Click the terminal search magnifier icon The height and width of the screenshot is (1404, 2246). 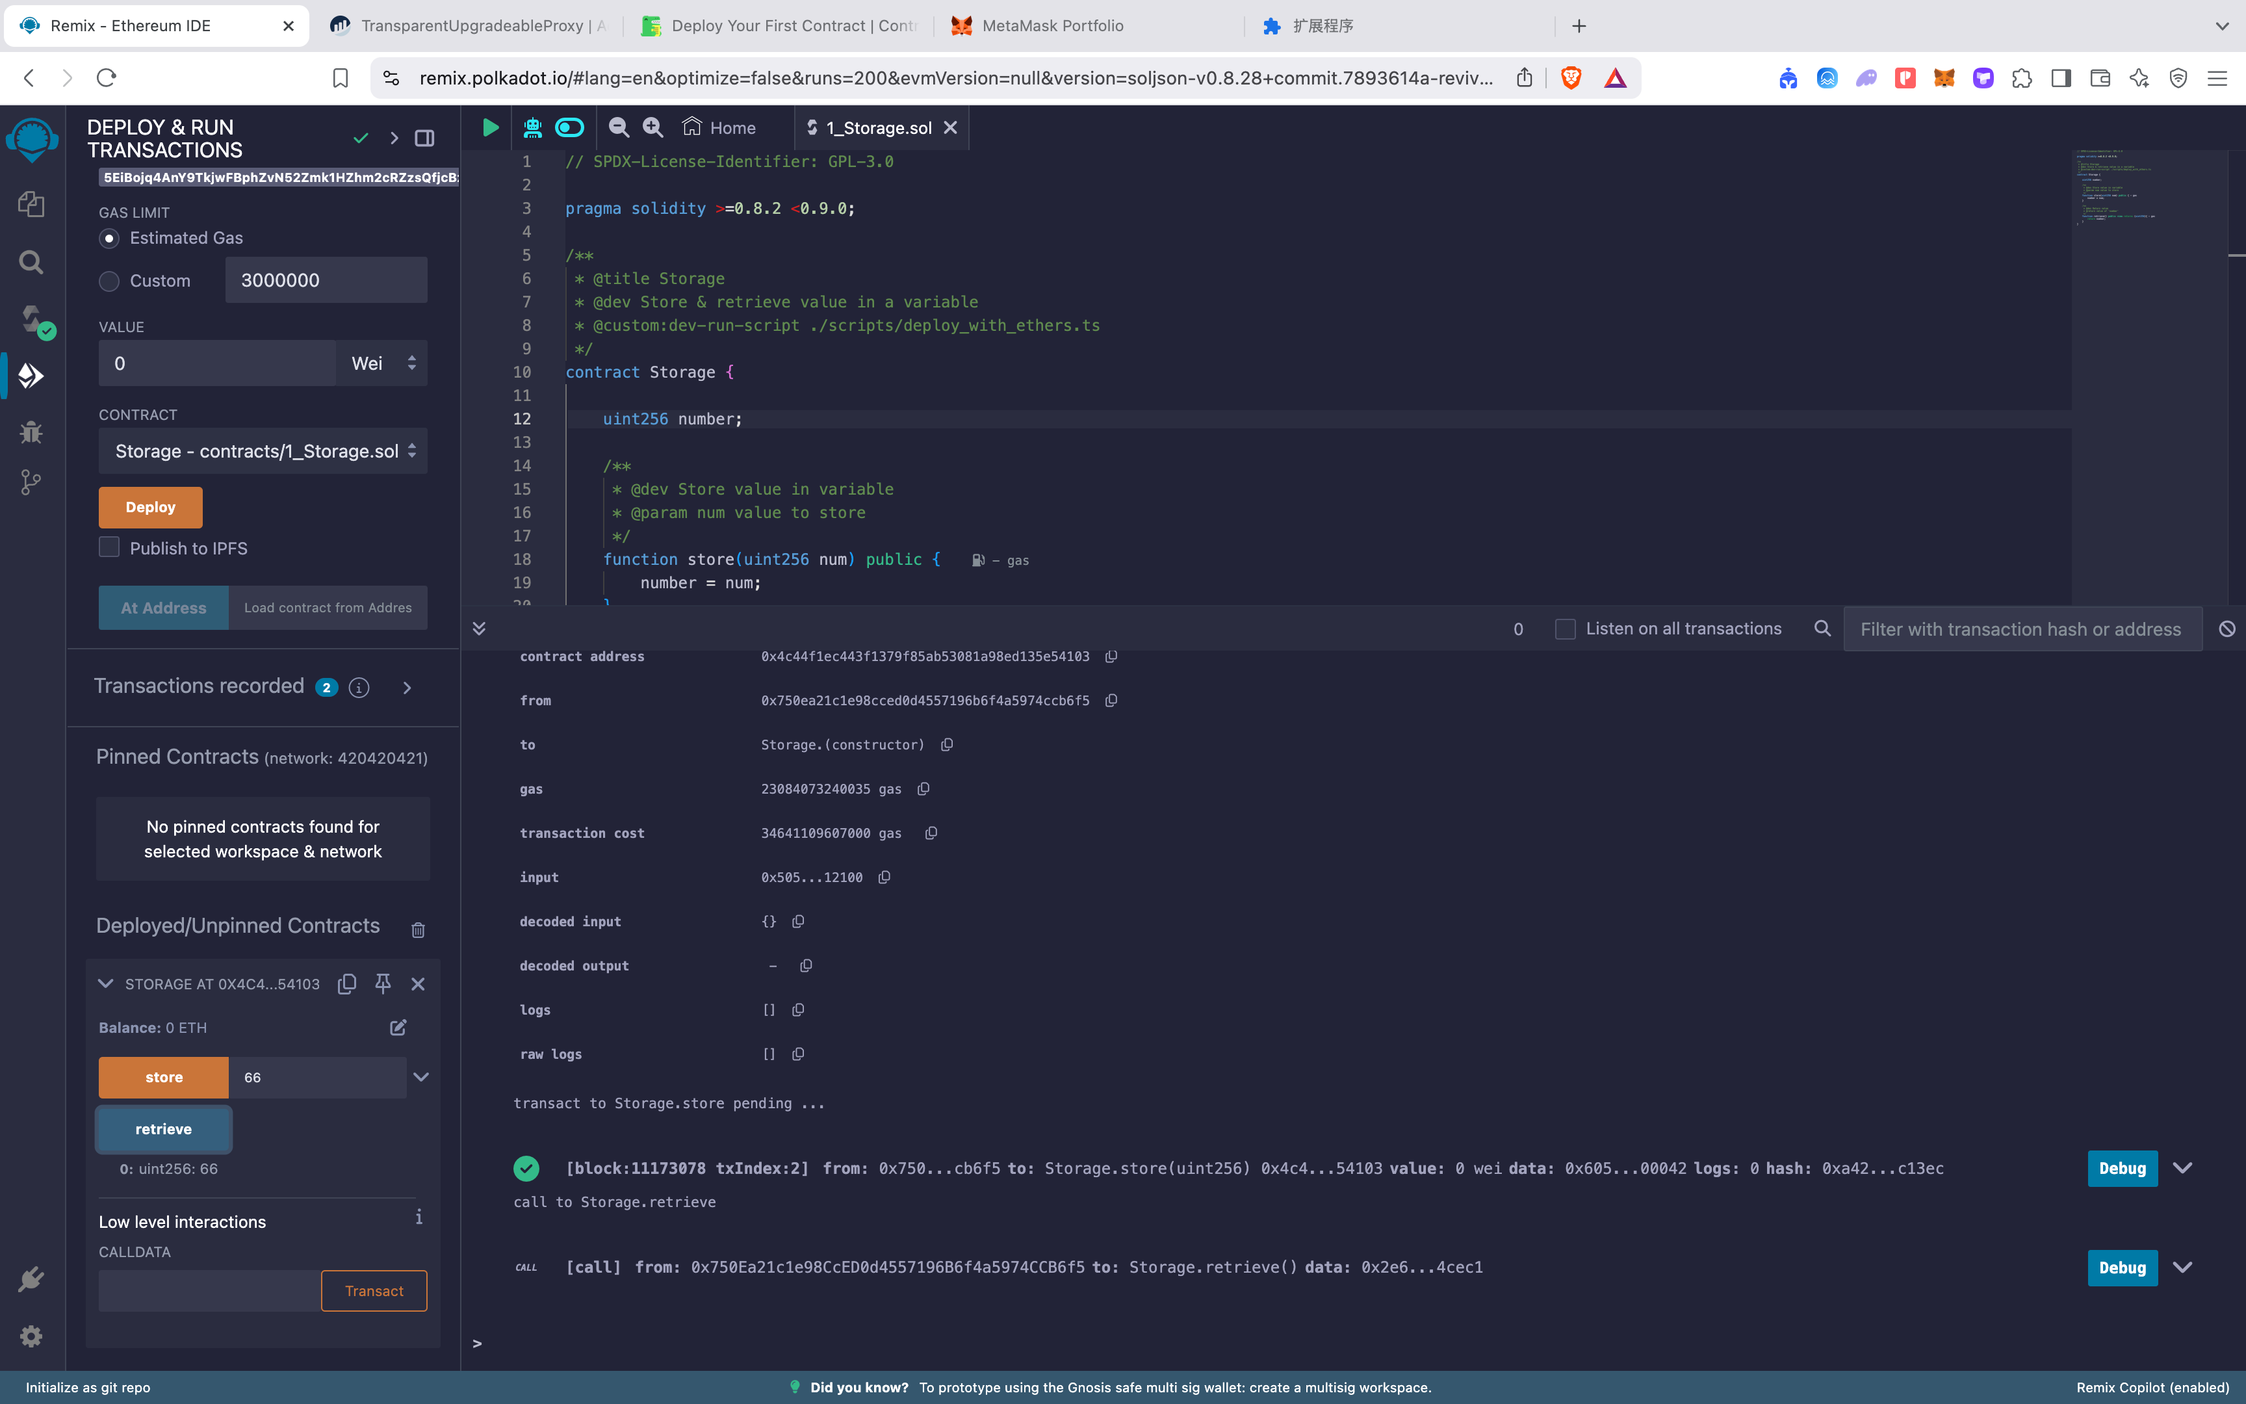1822,629
